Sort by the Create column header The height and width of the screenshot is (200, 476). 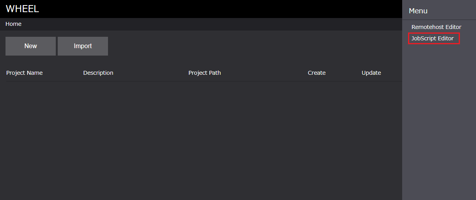tap(317, 73)
